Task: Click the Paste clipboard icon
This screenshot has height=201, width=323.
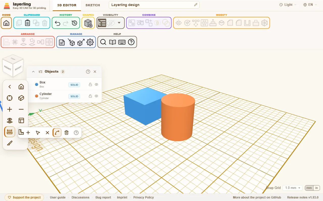Action: click(28, 23)
